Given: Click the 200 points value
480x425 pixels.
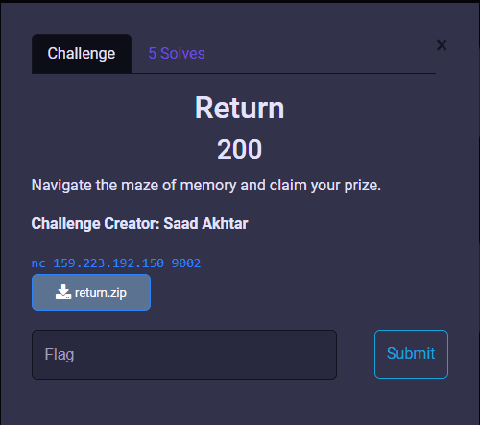Looking at the screenshot, I should tap(240, 149).
